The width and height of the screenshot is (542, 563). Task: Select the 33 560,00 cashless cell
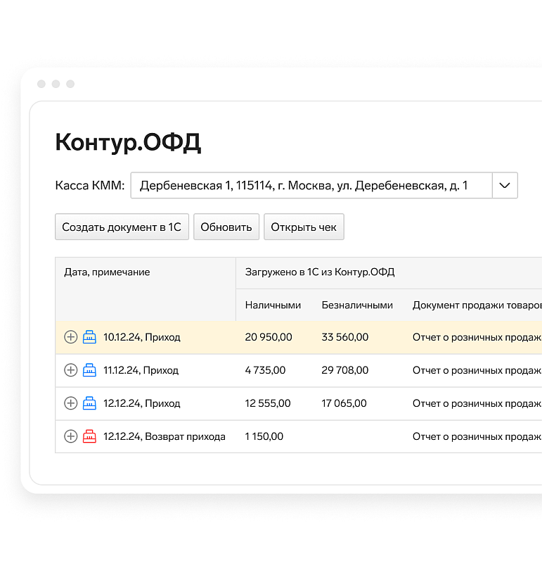(x=344, y=337)
